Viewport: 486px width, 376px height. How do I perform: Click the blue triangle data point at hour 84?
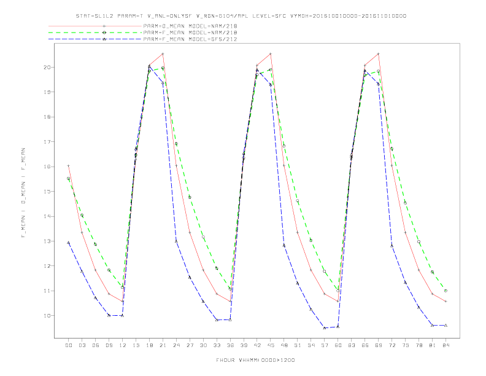445,326
